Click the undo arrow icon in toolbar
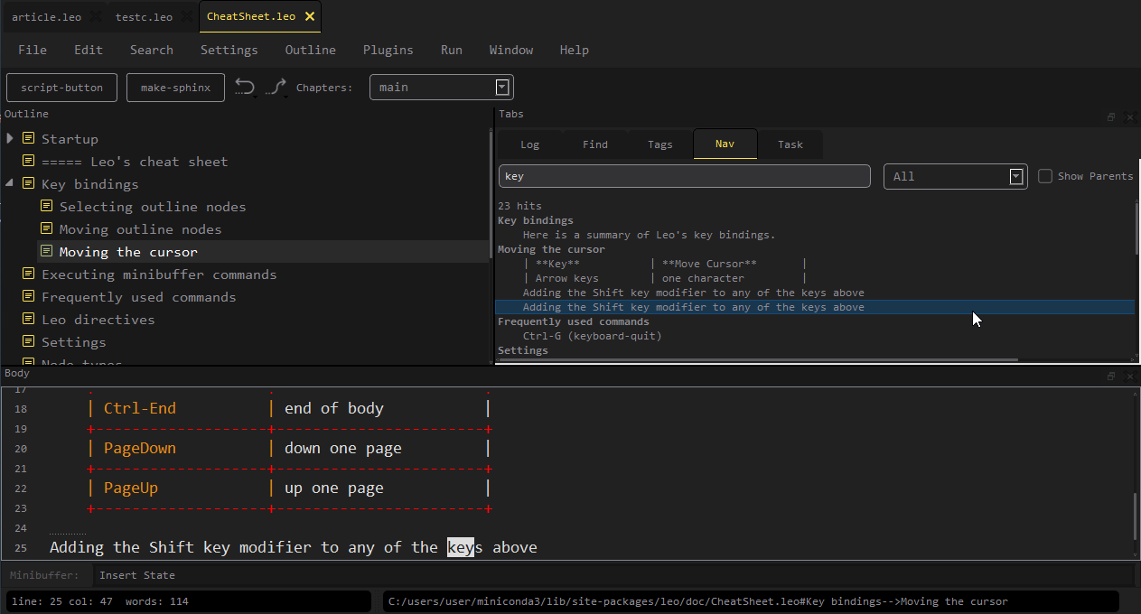The width and height of the screenshot is (1141, 614). pyautogui.click(x=244, y=87)
